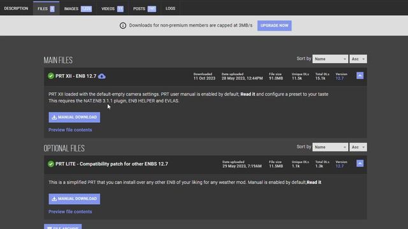Click the Optional Files heading
This screenshot has height=229, width=408.
coord(64,148)
